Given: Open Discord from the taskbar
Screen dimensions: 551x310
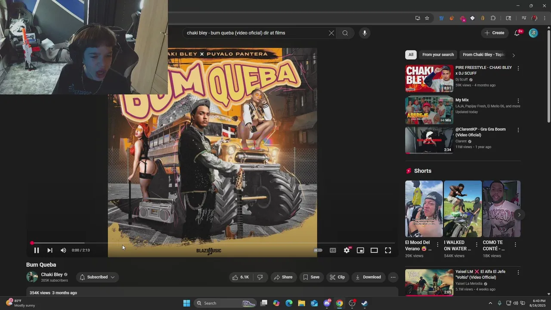Looking at the screenshot, I should point(327,303).
